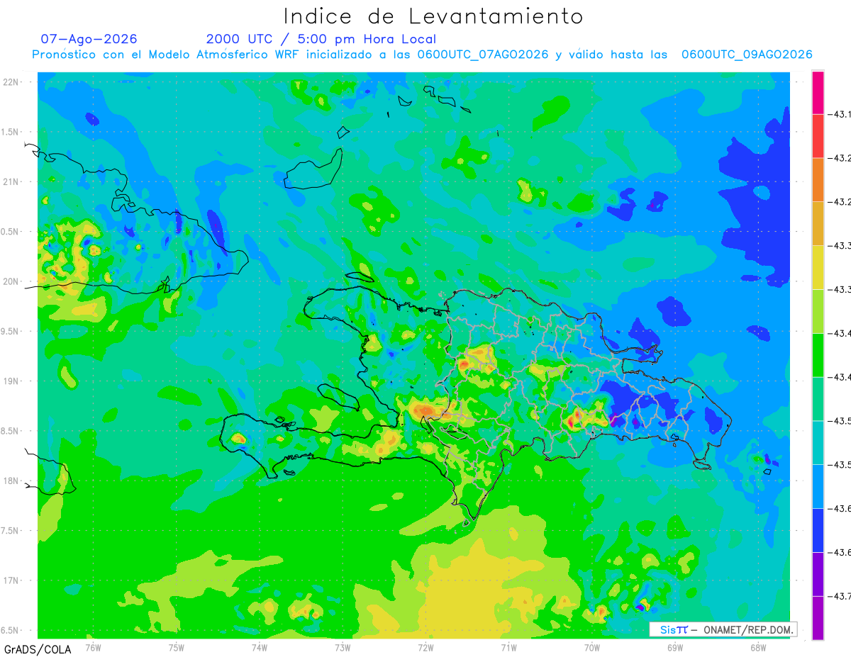
Task: Click the '9.5N' latitude label
Action: [x=11, y=331]
